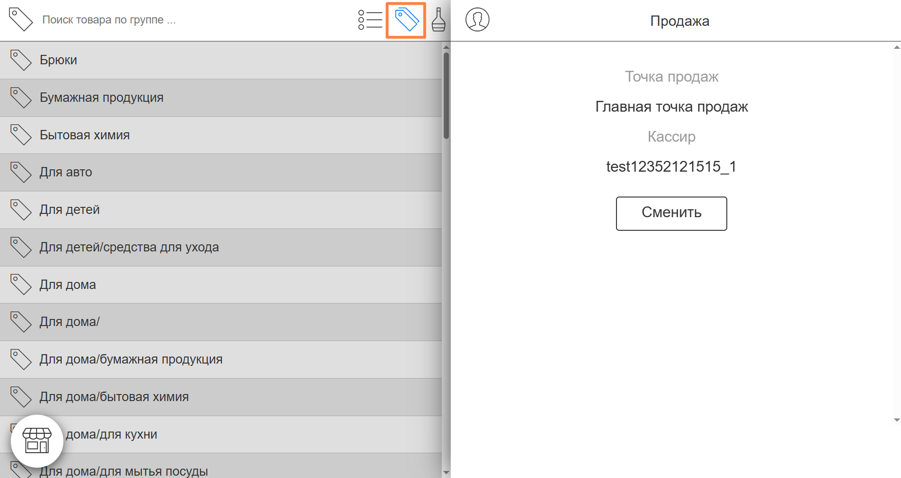Open the Для авто group
The width and height of the screenshot is (901, 478).
click(221, 172)
